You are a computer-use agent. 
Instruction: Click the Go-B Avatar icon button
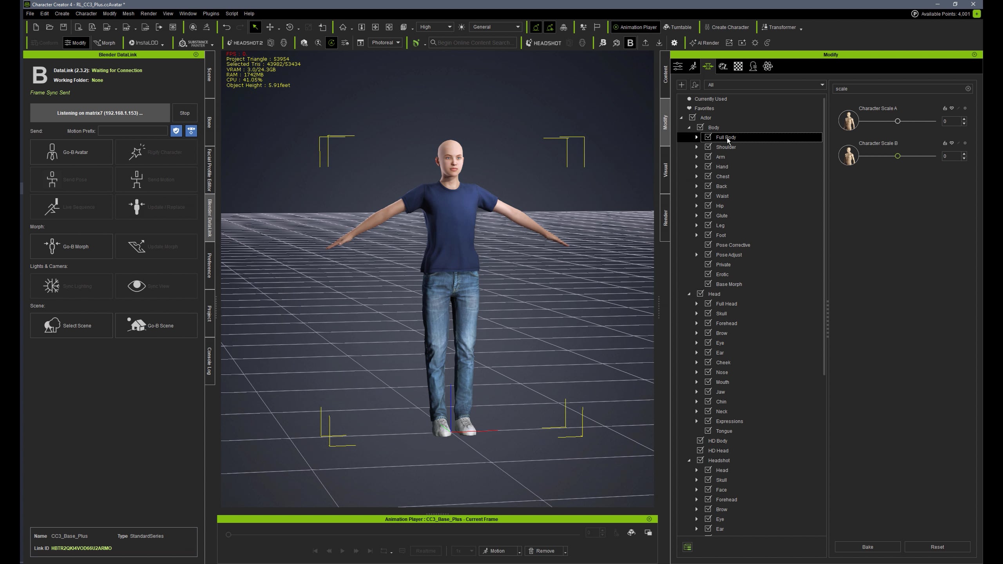pyautogui.click(x=52, y=152)
